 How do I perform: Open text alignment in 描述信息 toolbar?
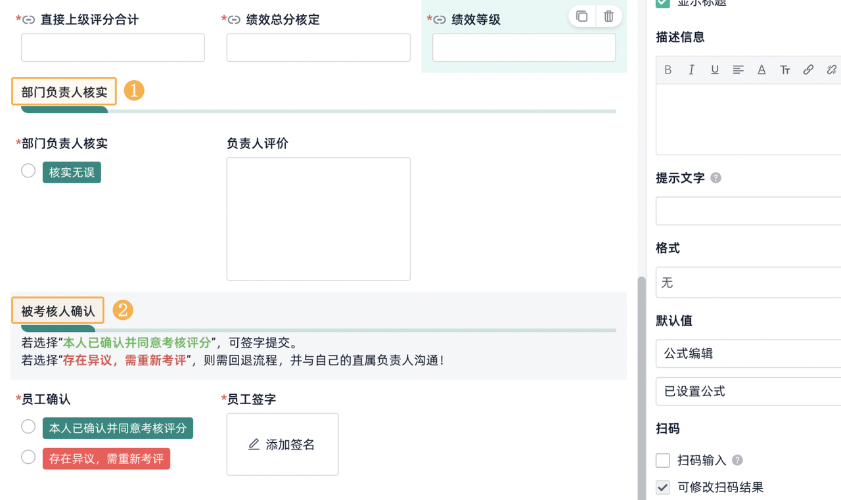(738, 70)
